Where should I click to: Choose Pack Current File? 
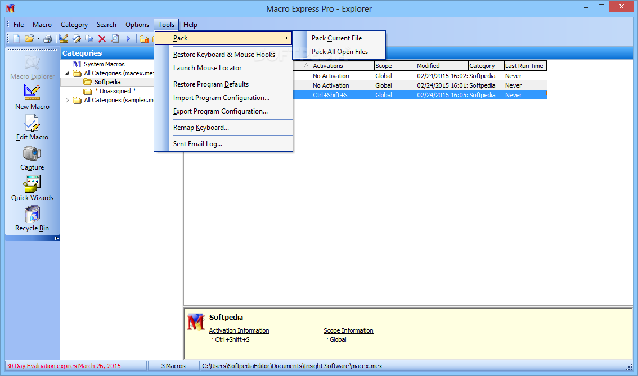click(339, 38)
